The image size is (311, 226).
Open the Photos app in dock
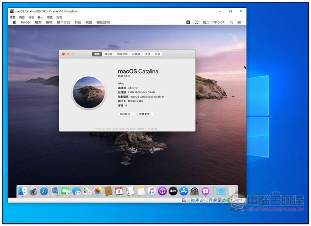click(x=98, y=191)
